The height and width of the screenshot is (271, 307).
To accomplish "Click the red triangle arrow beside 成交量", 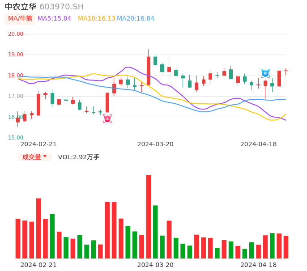I will coord(45,157).
